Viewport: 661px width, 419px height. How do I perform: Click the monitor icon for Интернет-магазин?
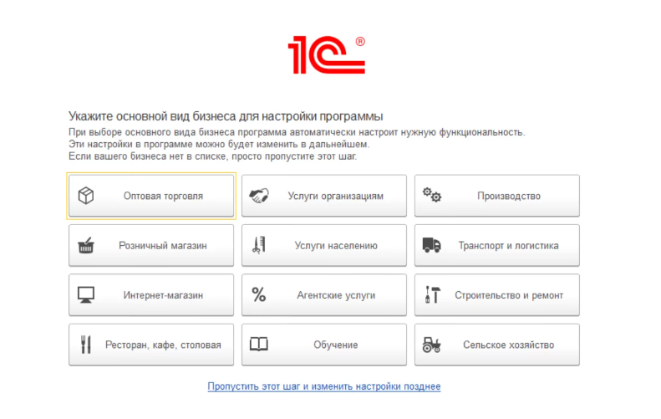(86, 295)
